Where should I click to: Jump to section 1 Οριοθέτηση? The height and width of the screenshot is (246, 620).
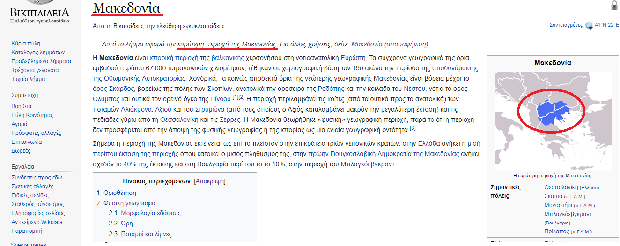(x=116, y=193)
